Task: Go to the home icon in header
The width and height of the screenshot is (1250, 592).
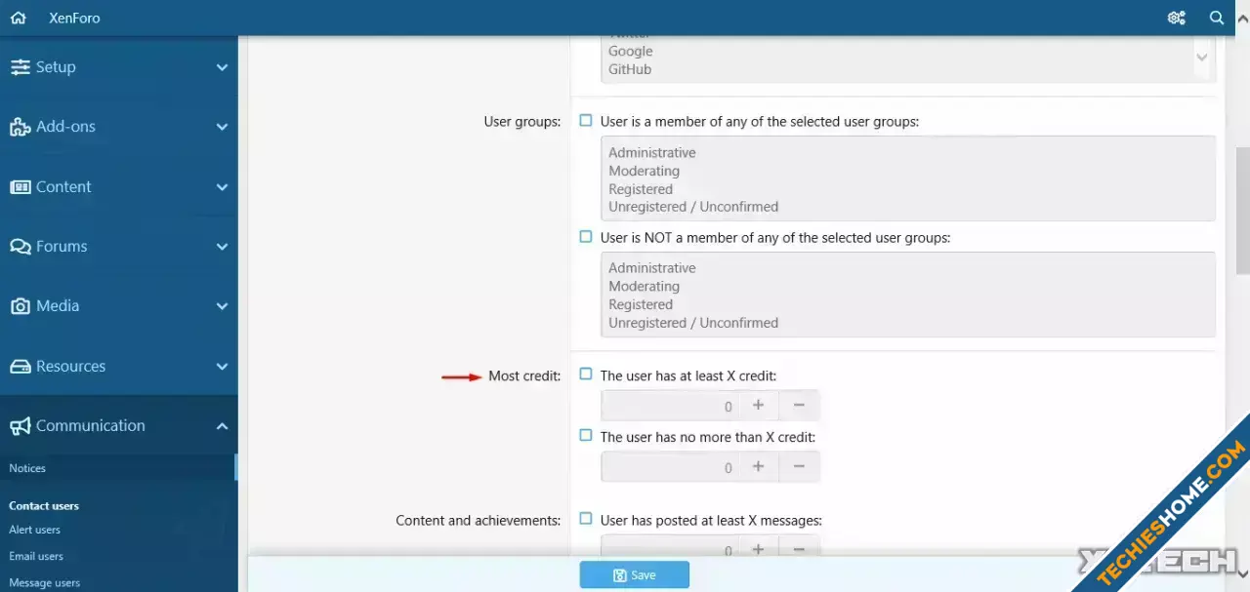Action: click(18, 18)
